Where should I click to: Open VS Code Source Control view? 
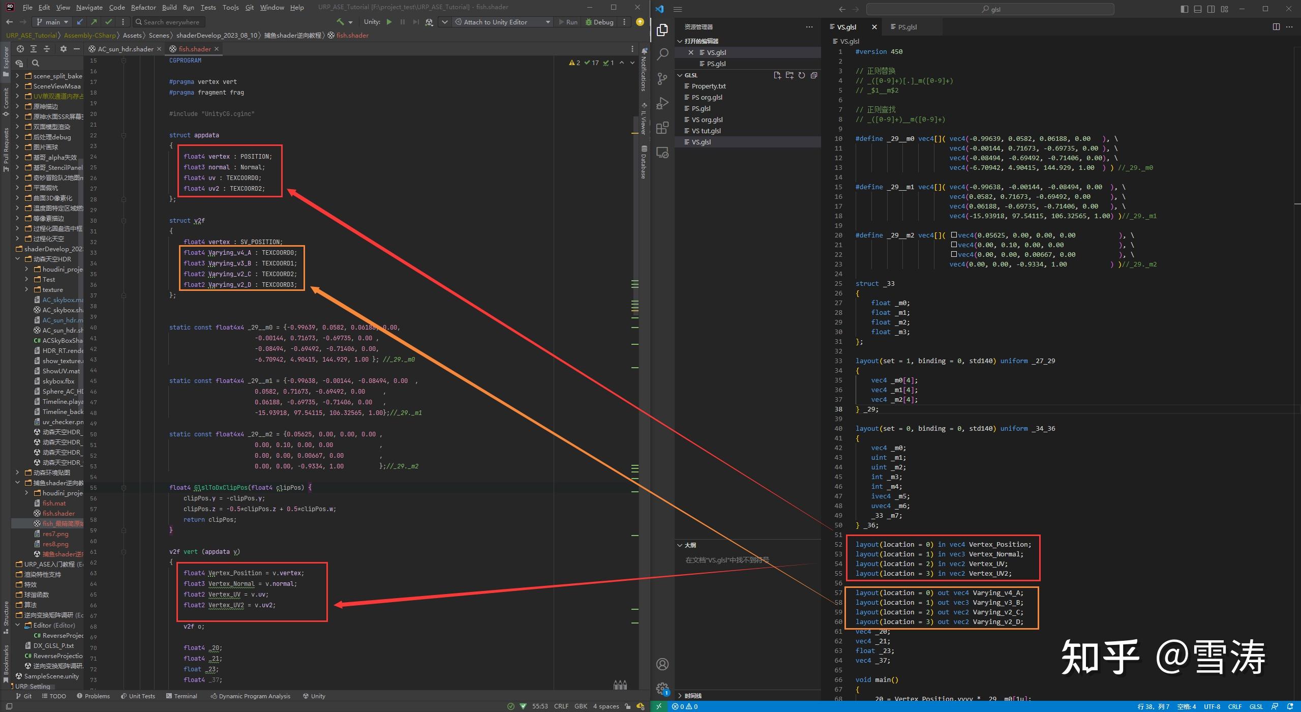point(662,79)
